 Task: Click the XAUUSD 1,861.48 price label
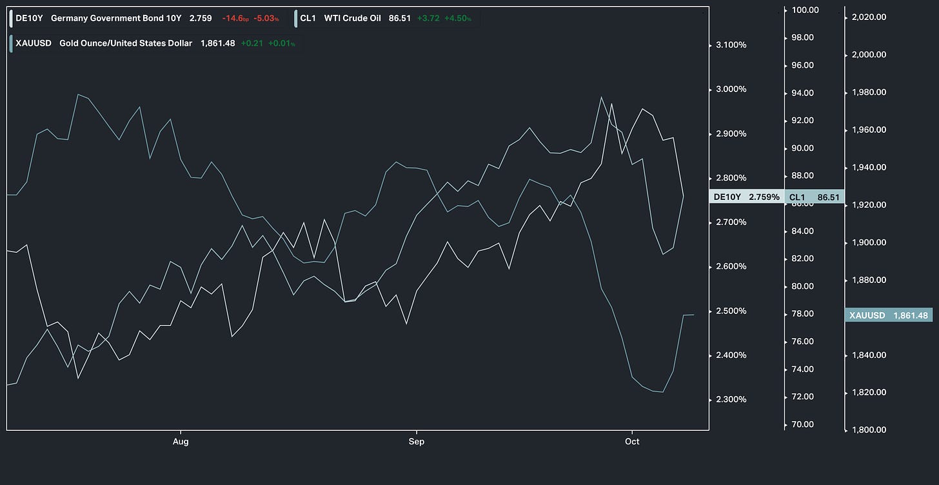click(x=889, y=315)
